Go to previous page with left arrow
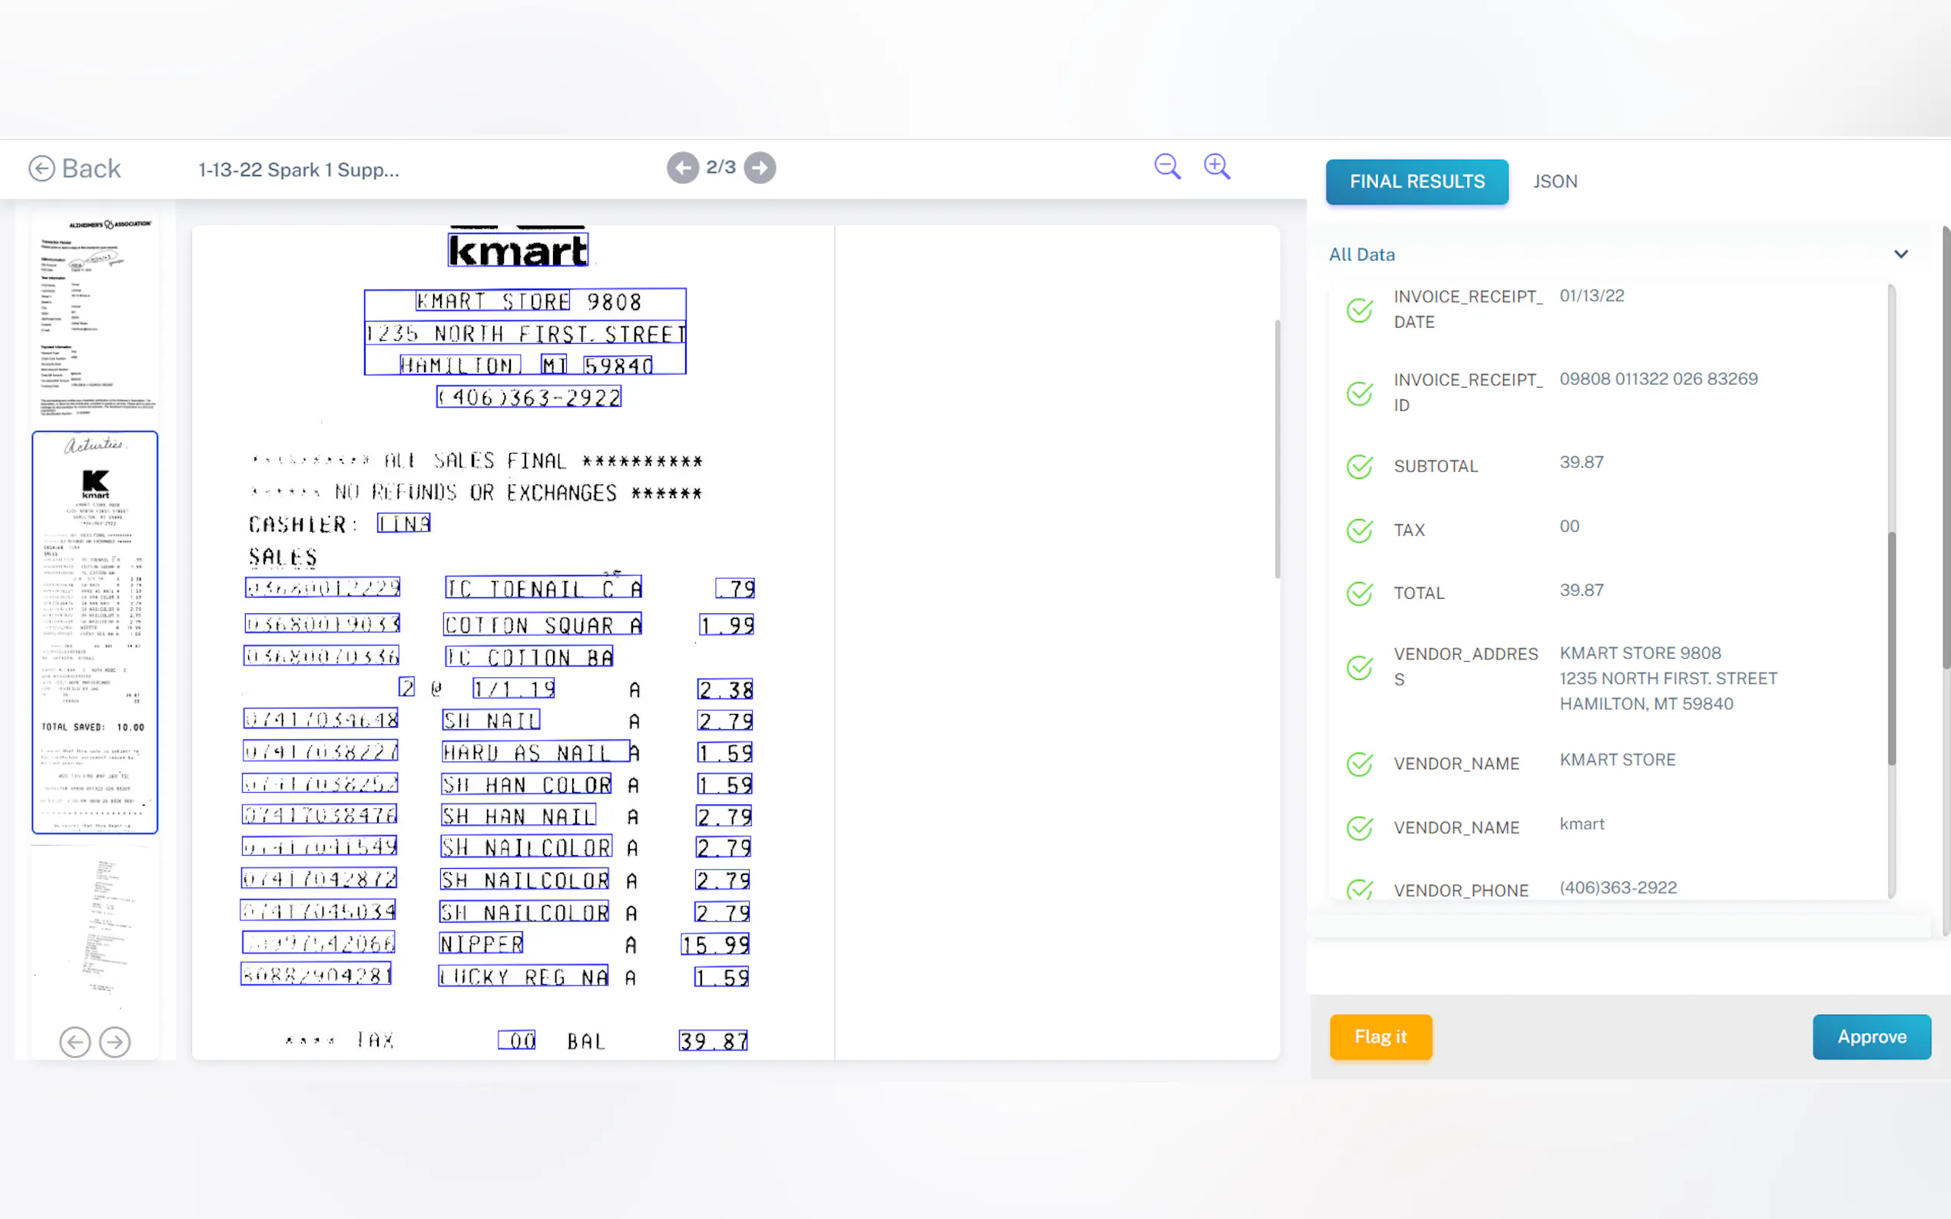Image resolution: width=1951 pixels, height=1219 pixels. (x=682, y=167)
